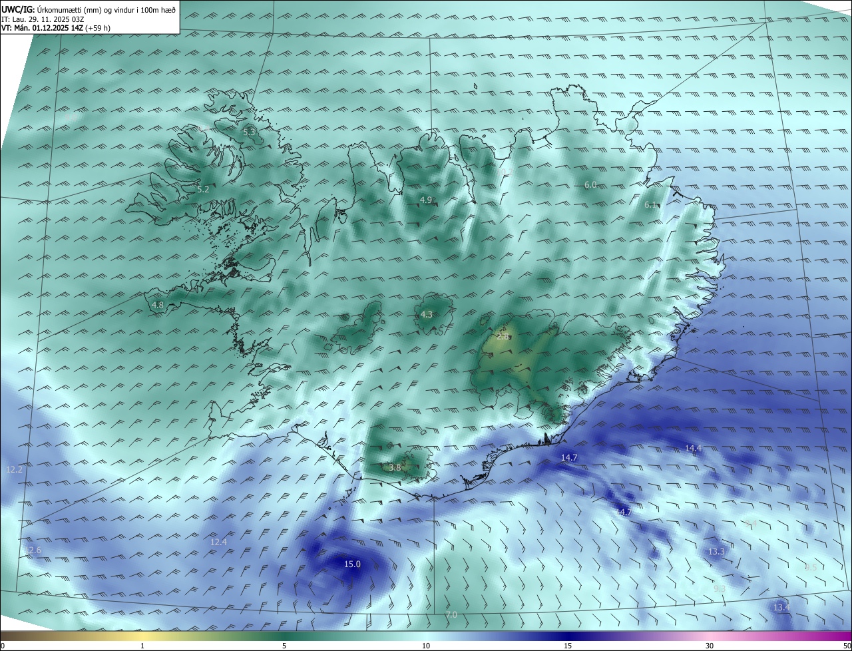Click the 12.4 value label
This screenshot has width=852, height=651.
click(x=218, y=542)
